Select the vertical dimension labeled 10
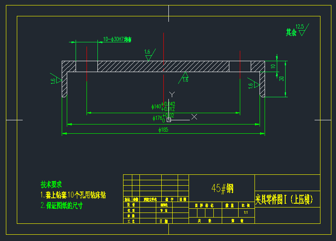The height and width of the screenshot is (241, 336). pos(273,66)
